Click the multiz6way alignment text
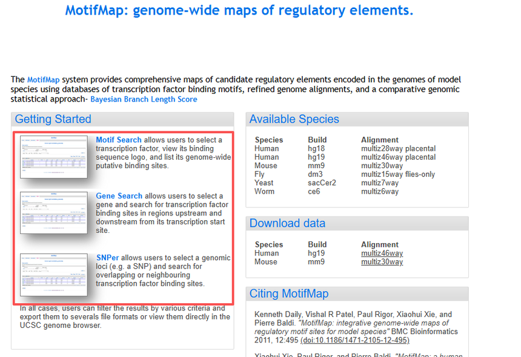The image size is (521, 357). 380,192
